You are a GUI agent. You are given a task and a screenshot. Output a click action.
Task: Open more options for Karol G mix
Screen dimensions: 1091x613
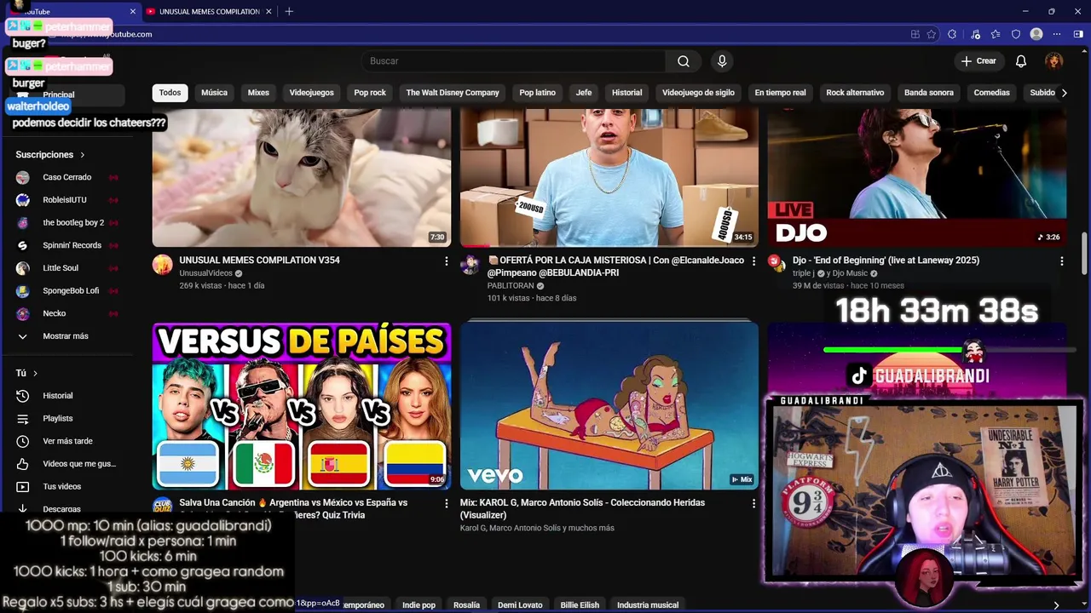[x=753, y=504]
